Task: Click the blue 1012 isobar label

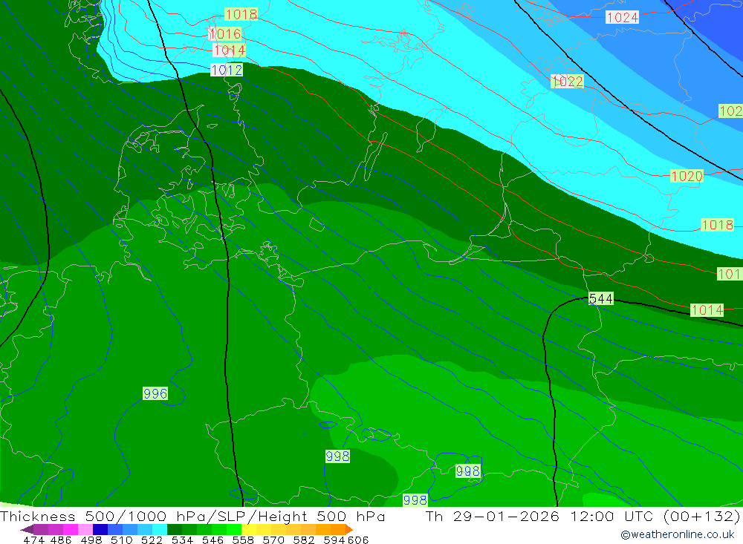Action: pyautogui.click(x=227, y=70)
